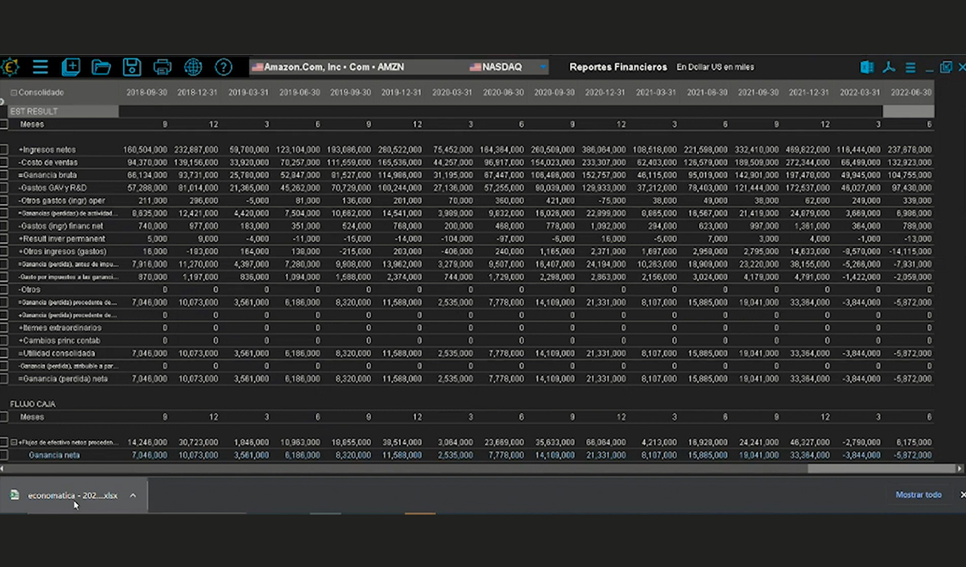Select the 2021-12-31 column header

coord(809,93)
